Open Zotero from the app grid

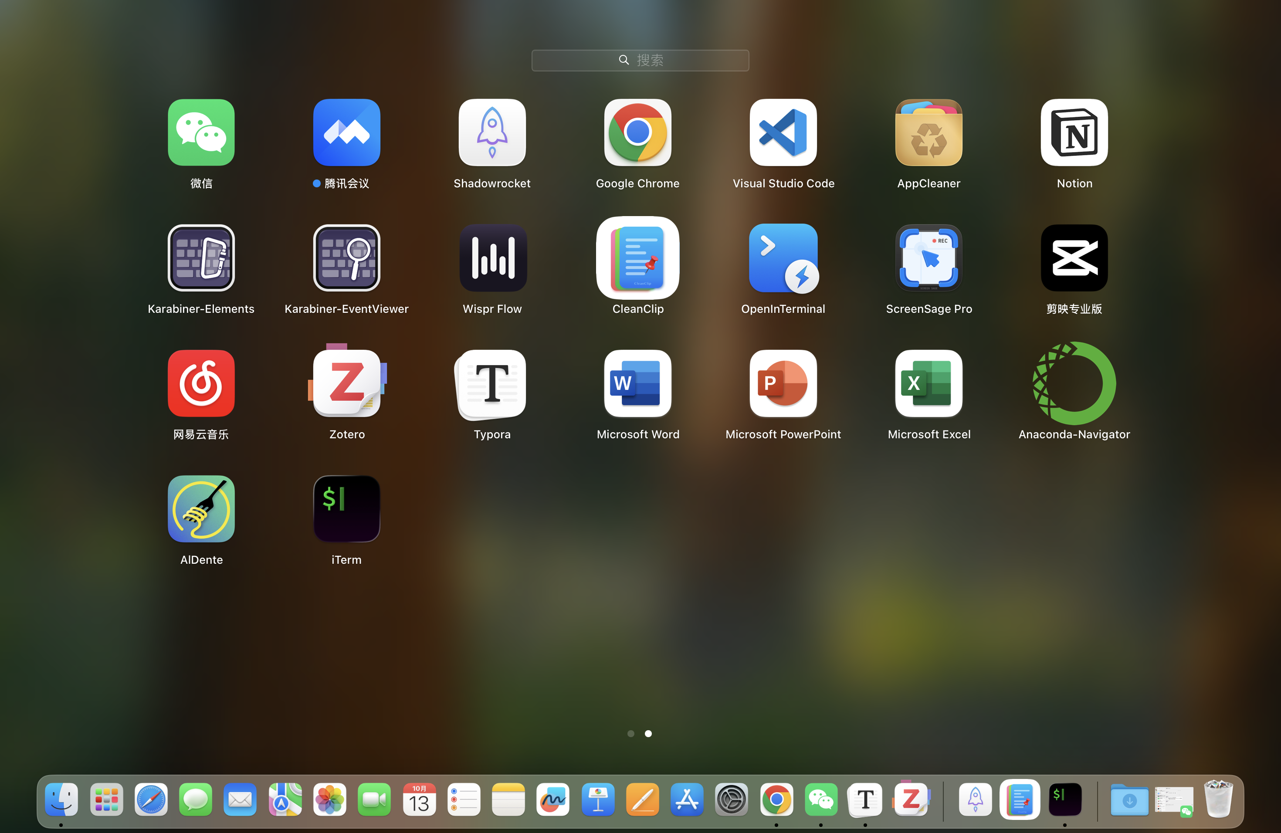click(x=347, y=383)
